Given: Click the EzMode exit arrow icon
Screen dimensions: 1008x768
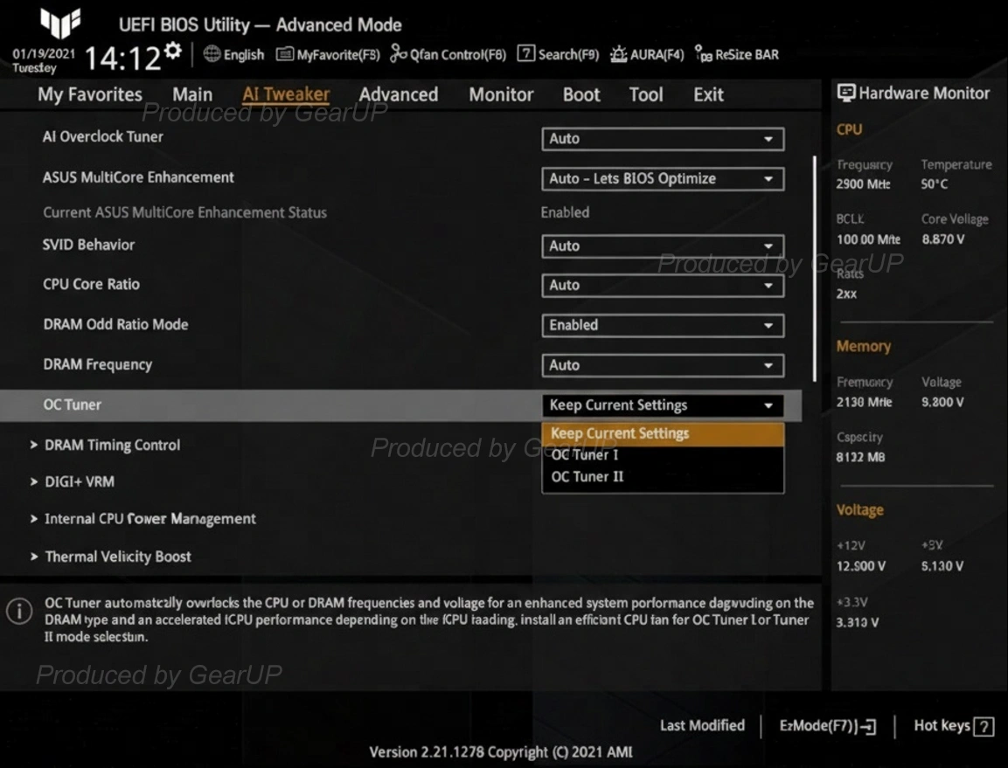Looking at the screenshot, I should point(868,726).
